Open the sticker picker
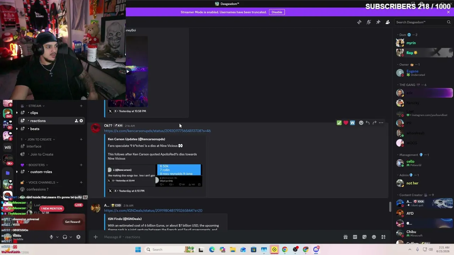Viewport: 454px width, 255px height. 364,237
